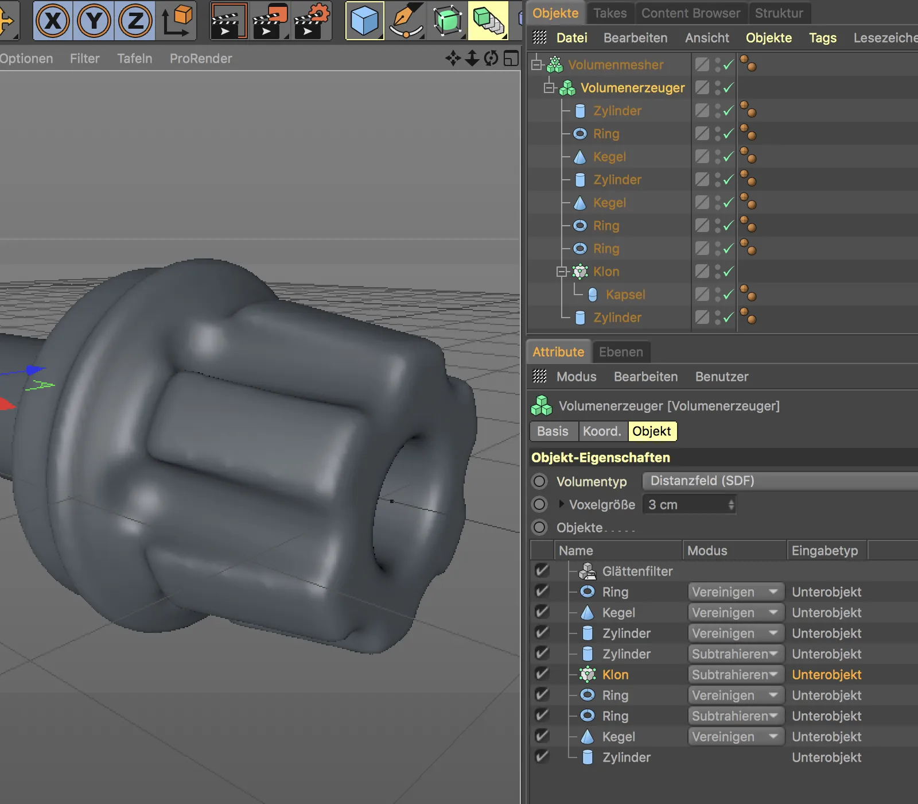Select the blue cube primitive tool
The height and width of the screenshot is (804, 918).
point(364,21)
